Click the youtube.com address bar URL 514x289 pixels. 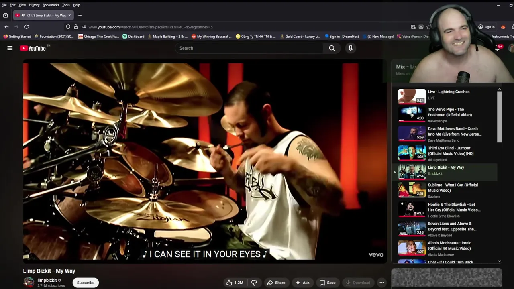[151, 27]
